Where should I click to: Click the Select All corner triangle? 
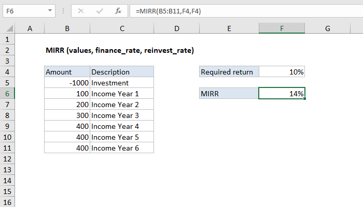(x=9, y=28)
